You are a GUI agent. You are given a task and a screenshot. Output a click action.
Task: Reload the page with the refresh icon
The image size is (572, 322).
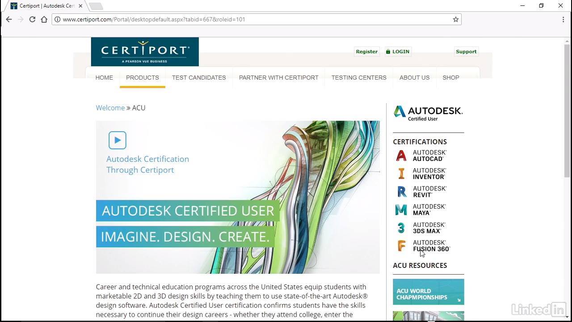32,19
